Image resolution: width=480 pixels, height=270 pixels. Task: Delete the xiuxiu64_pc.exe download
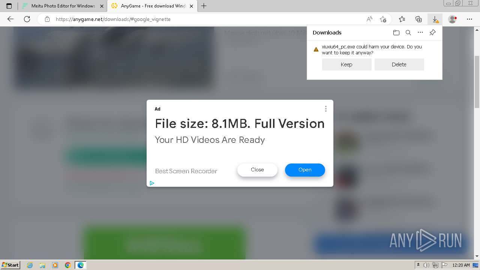(399, 64)
